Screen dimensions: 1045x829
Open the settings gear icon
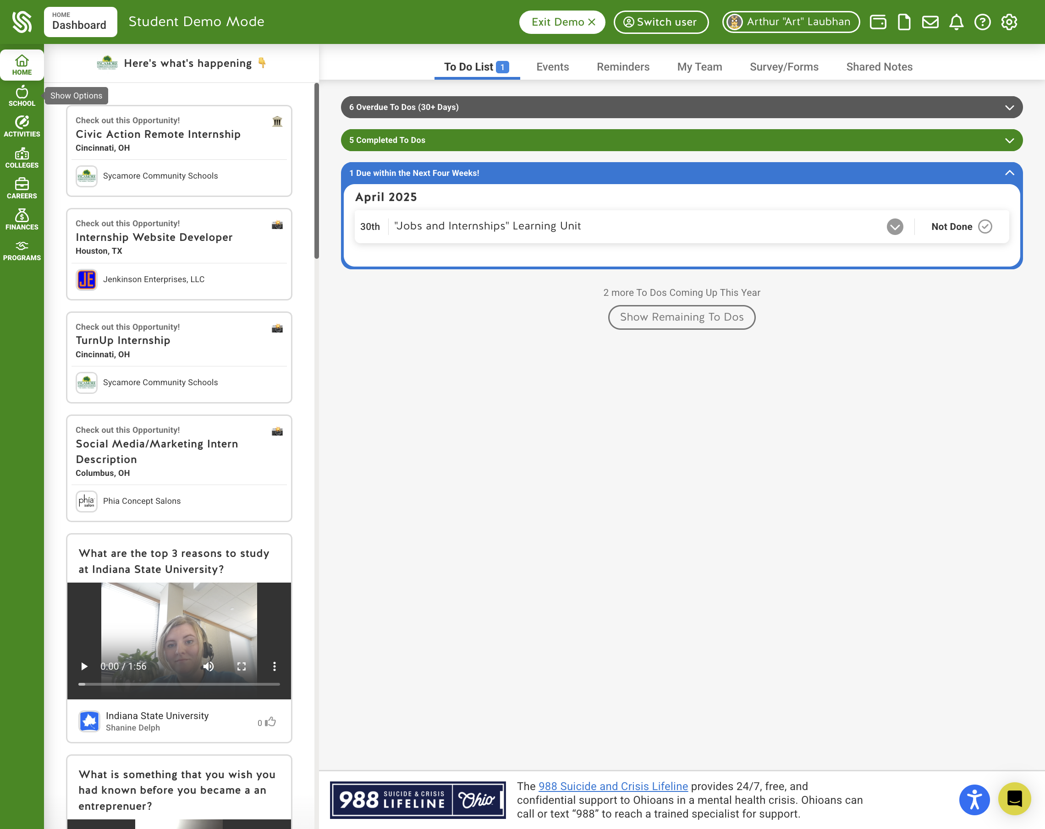pyautogui.click(x=1009, y=22)
